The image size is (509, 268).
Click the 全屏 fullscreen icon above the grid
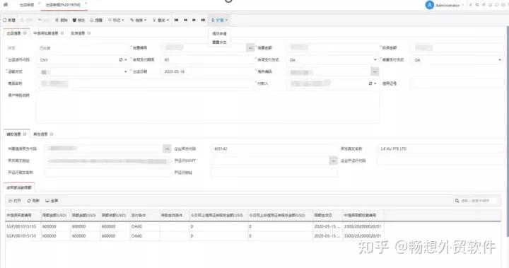(47, 201)
